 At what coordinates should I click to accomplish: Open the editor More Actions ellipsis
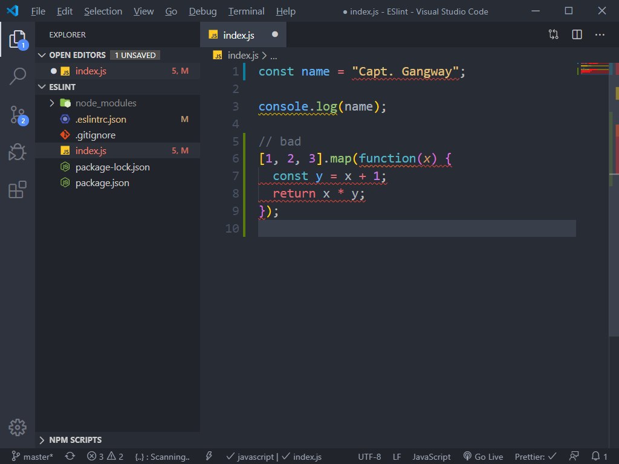click(x=600, y=34)
